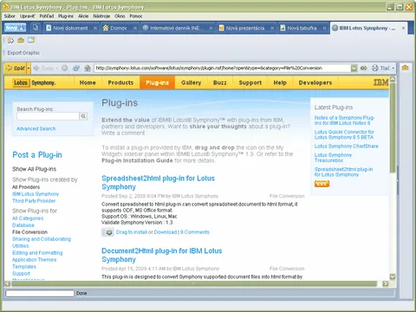The height and width of the screenshot is (312, 416).
Task: Open the Súbor menu
Action: point(10,16)
